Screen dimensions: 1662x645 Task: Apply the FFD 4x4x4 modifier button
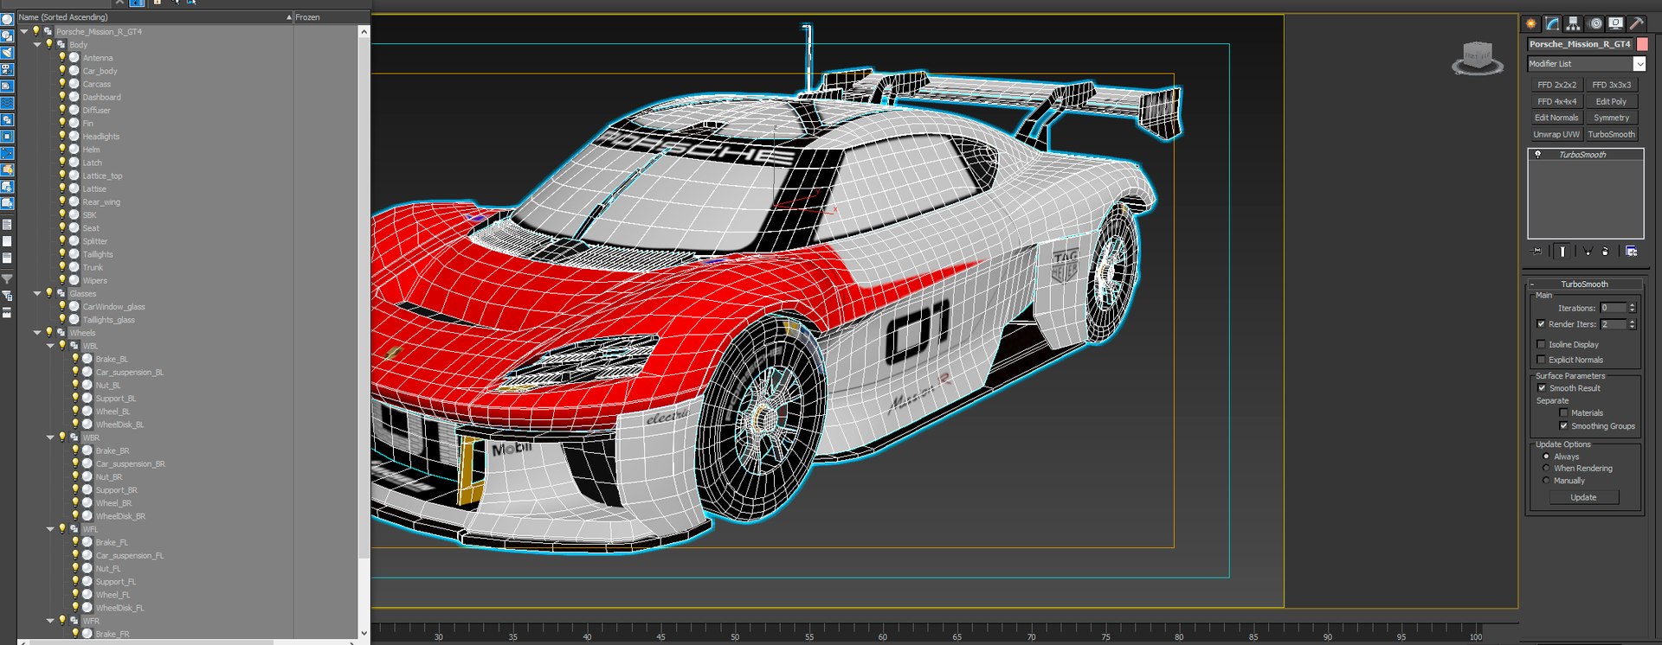[1556, 101]
